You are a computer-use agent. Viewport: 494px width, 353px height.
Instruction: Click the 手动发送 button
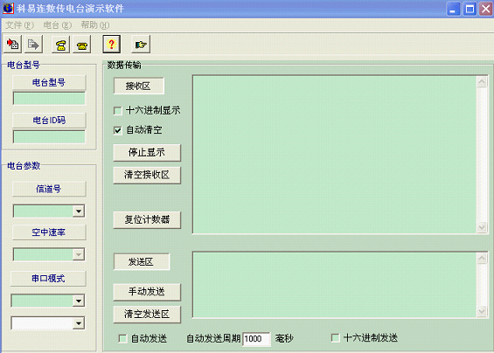point(147,292)
